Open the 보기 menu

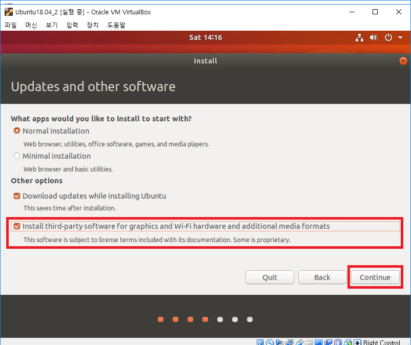point(52,25)
